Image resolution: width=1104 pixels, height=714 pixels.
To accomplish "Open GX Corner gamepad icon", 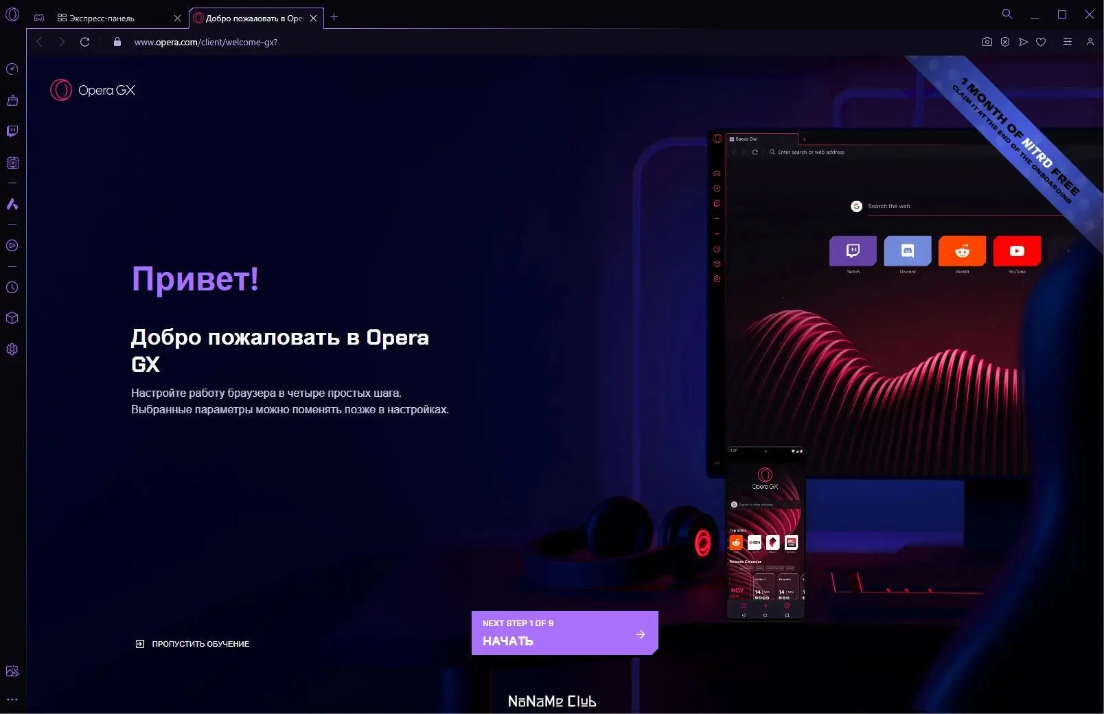I will (x=39, y=18).
